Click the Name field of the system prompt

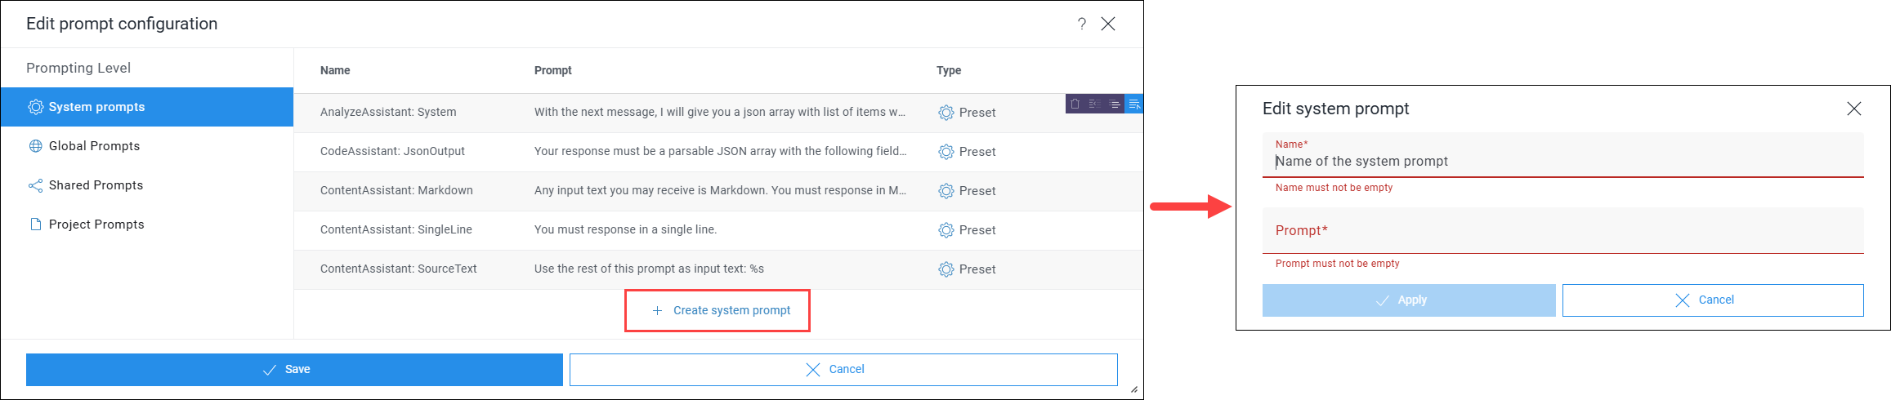(x=1562, y=155)
